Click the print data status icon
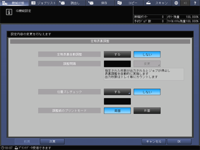200x150 pixels. pyautogui.click(x=16, y=148)
